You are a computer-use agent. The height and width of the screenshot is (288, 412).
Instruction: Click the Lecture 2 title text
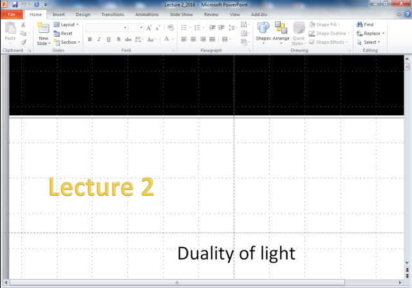[x=101, y=187]
